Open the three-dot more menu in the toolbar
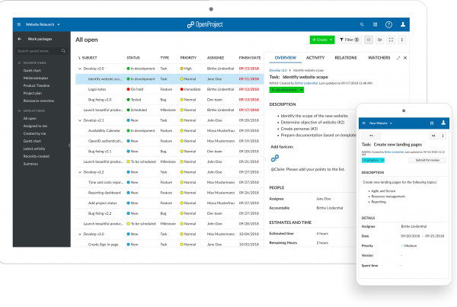The image size is (457, 307). pyautogui.click(x=402, y=40)
